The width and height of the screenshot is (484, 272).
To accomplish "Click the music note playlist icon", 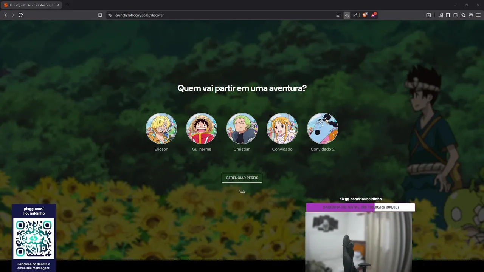I will point(441,15).
